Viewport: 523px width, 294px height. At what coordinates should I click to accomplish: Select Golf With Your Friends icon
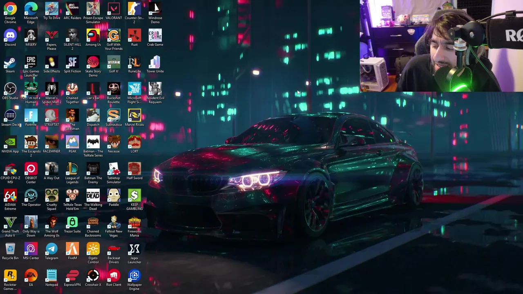click(114, 35)
